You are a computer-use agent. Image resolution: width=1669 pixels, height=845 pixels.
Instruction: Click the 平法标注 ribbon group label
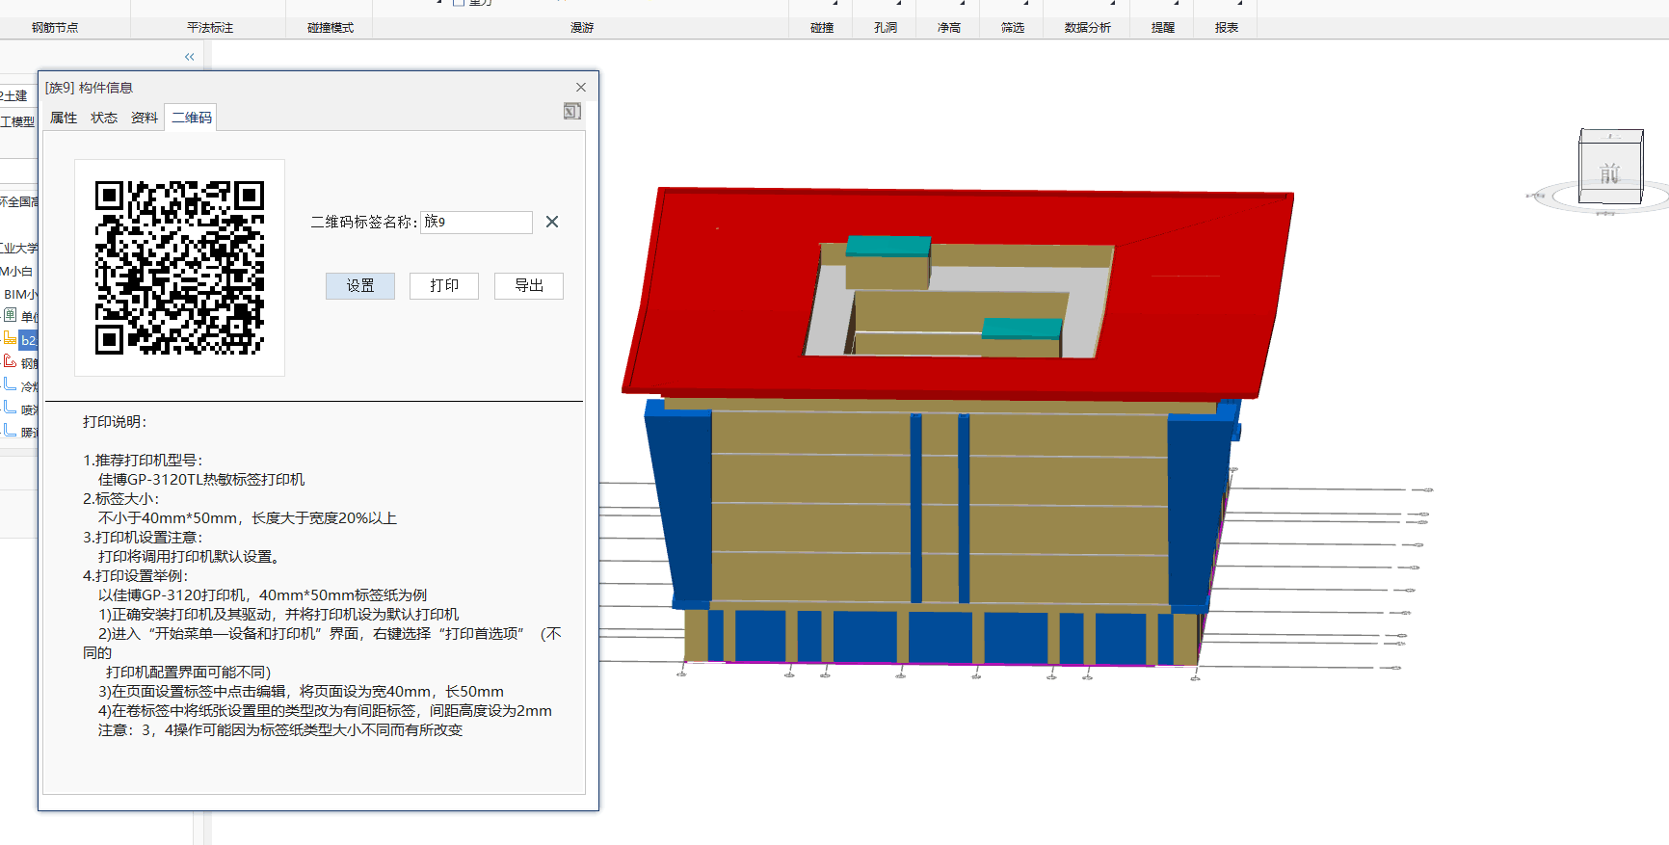(x=210, y=28)
